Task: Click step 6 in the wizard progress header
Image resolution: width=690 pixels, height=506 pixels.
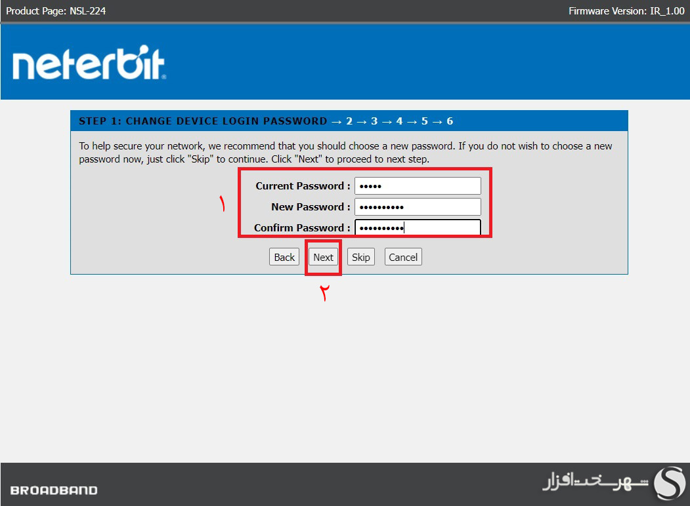Action: point(450,121)
